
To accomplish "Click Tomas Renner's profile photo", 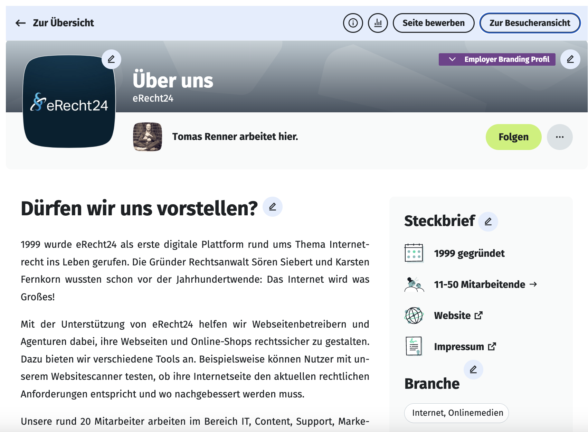I will 148,137.
